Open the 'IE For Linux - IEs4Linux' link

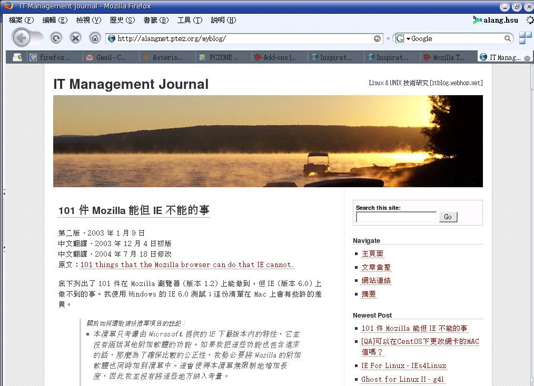point(404,366)
